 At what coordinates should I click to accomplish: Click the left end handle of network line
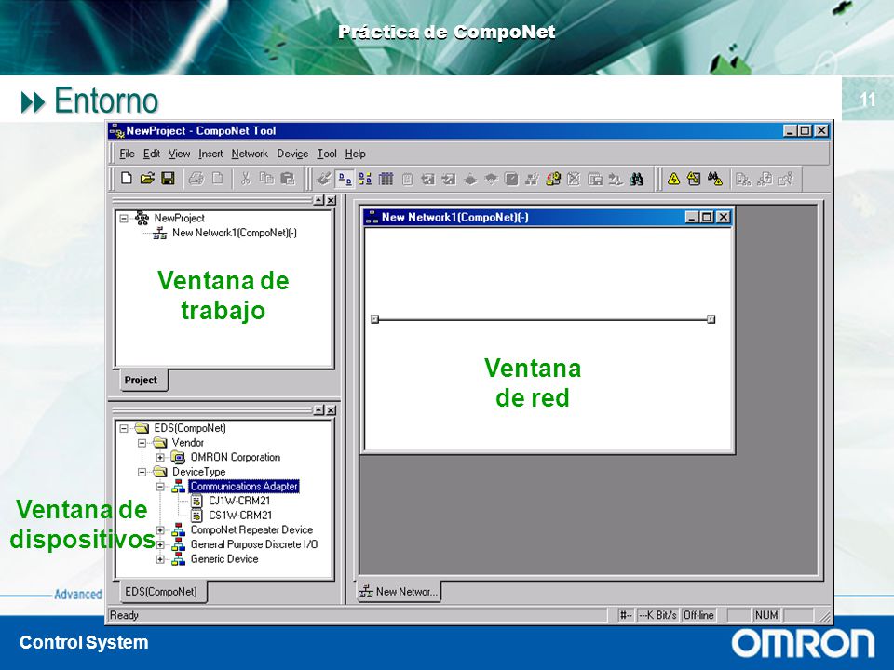click(x=374, y=319)
